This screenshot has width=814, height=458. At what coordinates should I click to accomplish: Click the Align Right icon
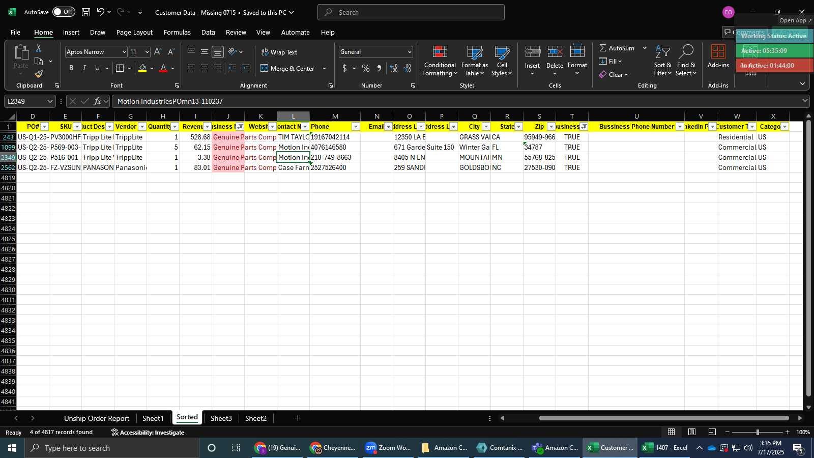218,68
